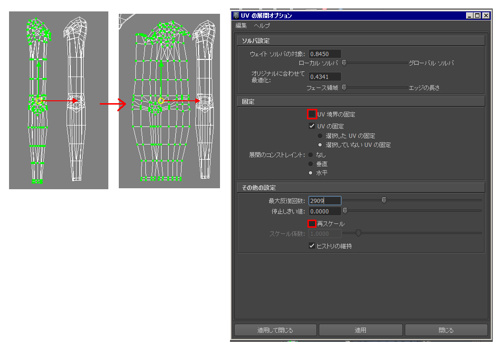Screen dimensions: 497x348
Task: Click the ウェイト ソルバの対象 value field
Action: pos(325,54)
